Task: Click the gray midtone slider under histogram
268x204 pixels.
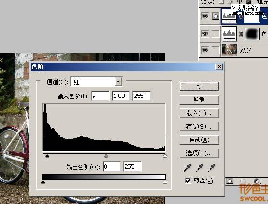Action: click(x=106, y=156)
